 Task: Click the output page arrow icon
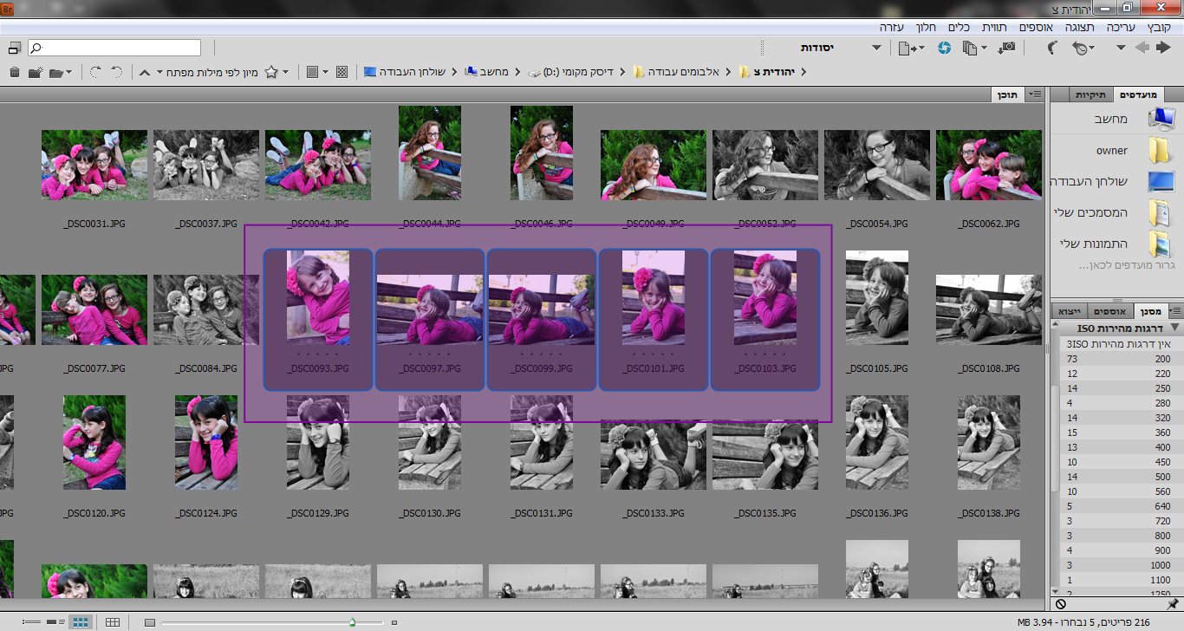pyautogui.click(x=907, y=49)
